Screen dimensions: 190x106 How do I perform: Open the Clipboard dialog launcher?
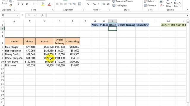tap(15, 10)
